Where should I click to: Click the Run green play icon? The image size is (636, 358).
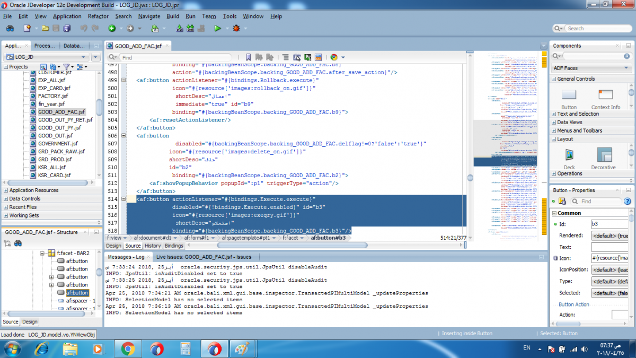tap(217, 28)
